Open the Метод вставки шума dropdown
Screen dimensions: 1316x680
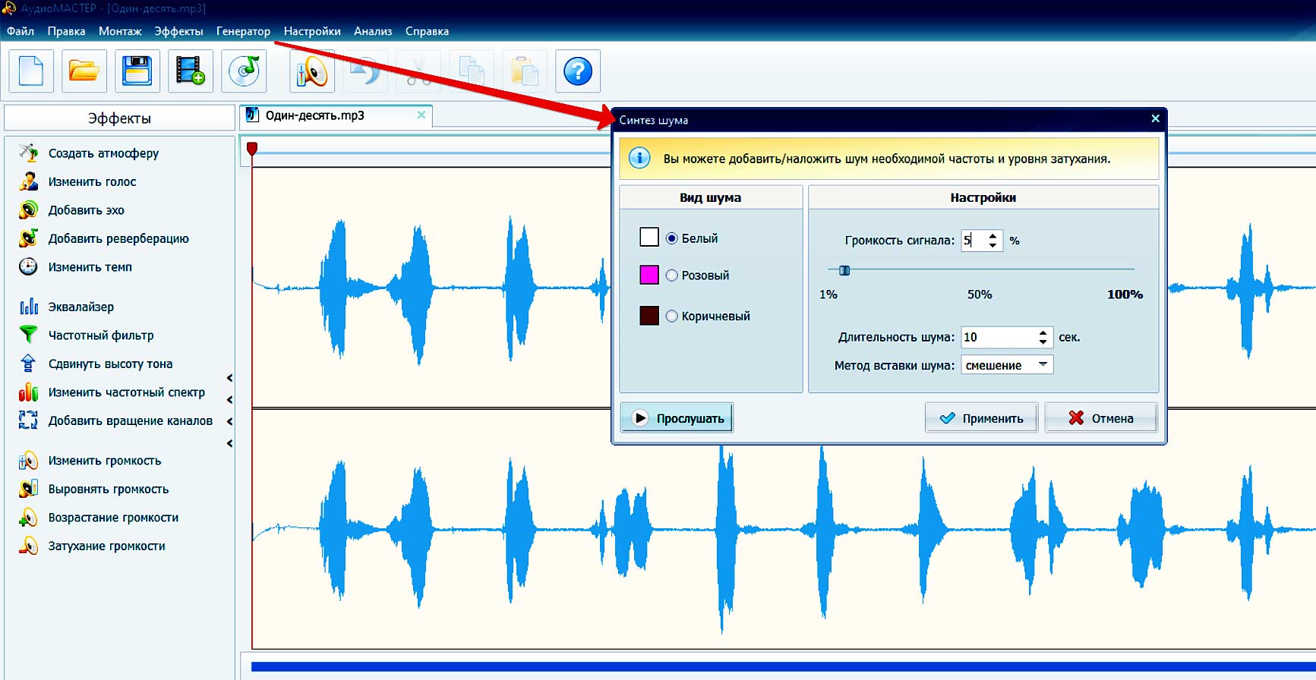pyautogui.click(x=1007, y=365)
